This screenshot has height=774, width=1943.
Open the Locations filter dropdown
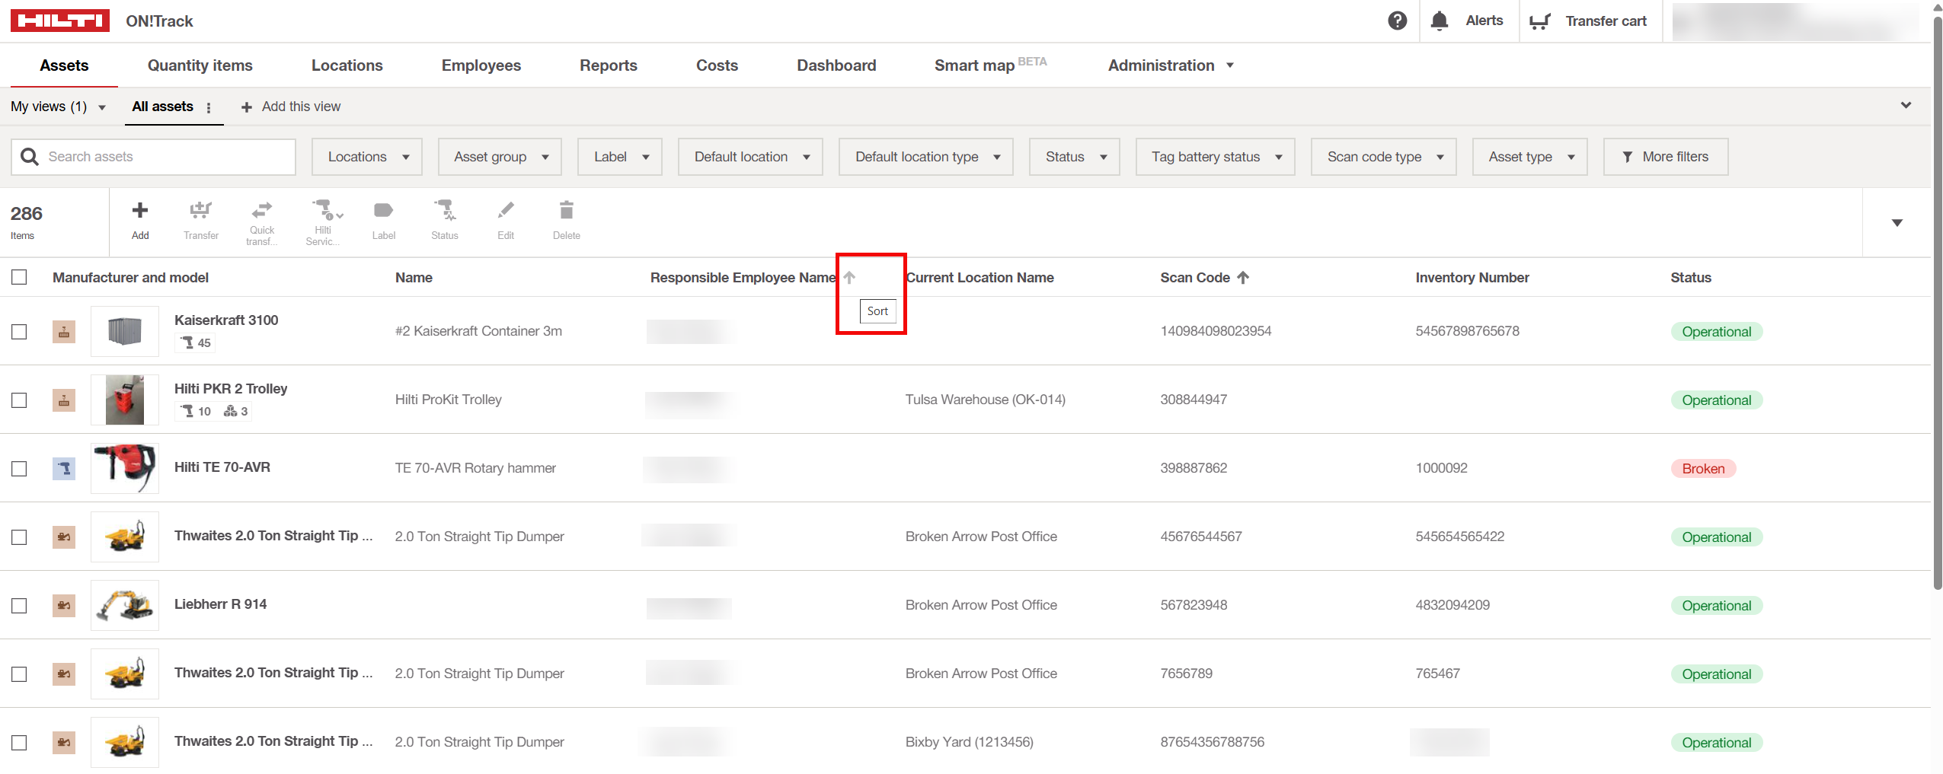[367, 157]
